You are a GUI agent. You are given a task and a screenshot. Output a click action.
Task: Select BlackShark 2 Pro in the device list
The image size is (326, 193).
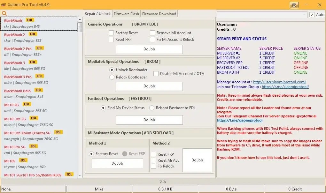39,52
